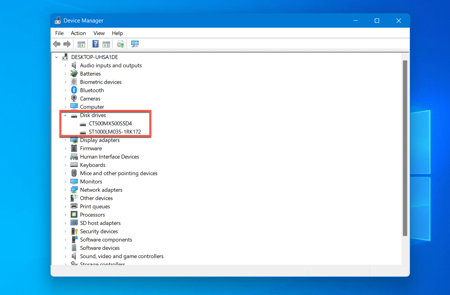This screenshot has height=295, width=450.
Task: Select the Firmware category icon
Action: tap(74, 148)
